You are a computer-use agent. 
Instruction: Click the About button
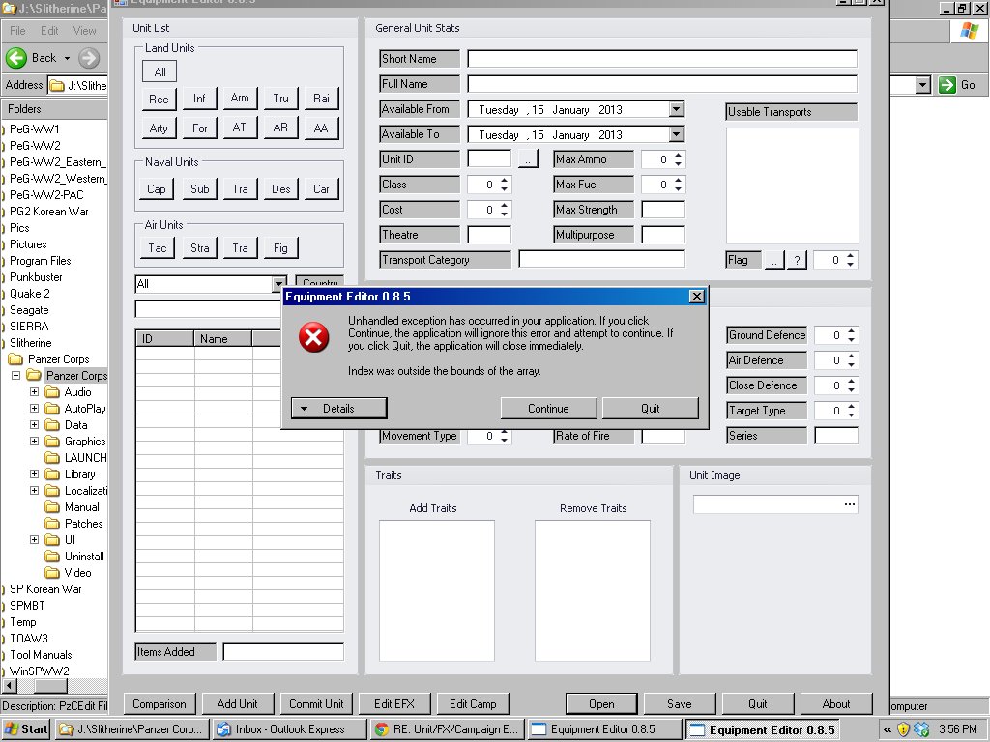(x=836, y=704)
